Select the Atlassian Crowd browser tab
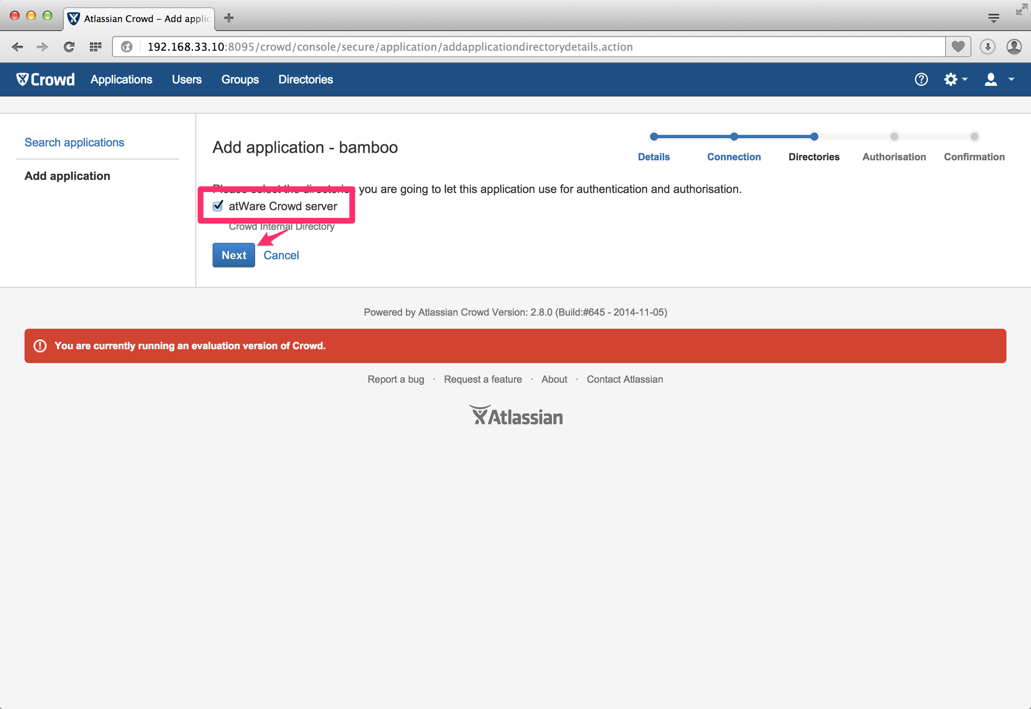The width and height of the screenshot is (1031, 709). pyautogui.click(x=139, y=19)
